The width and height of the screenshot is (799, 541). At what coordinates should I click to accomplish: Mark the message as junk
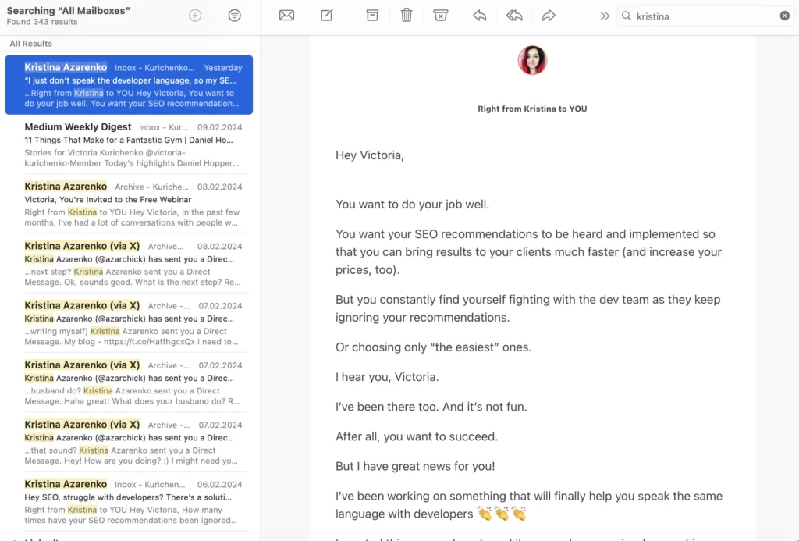(441, 16)
